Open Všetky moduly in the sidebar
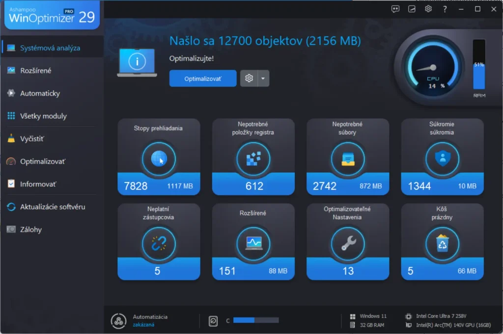Viewport: 503px width, 334px height. point(52,116)
